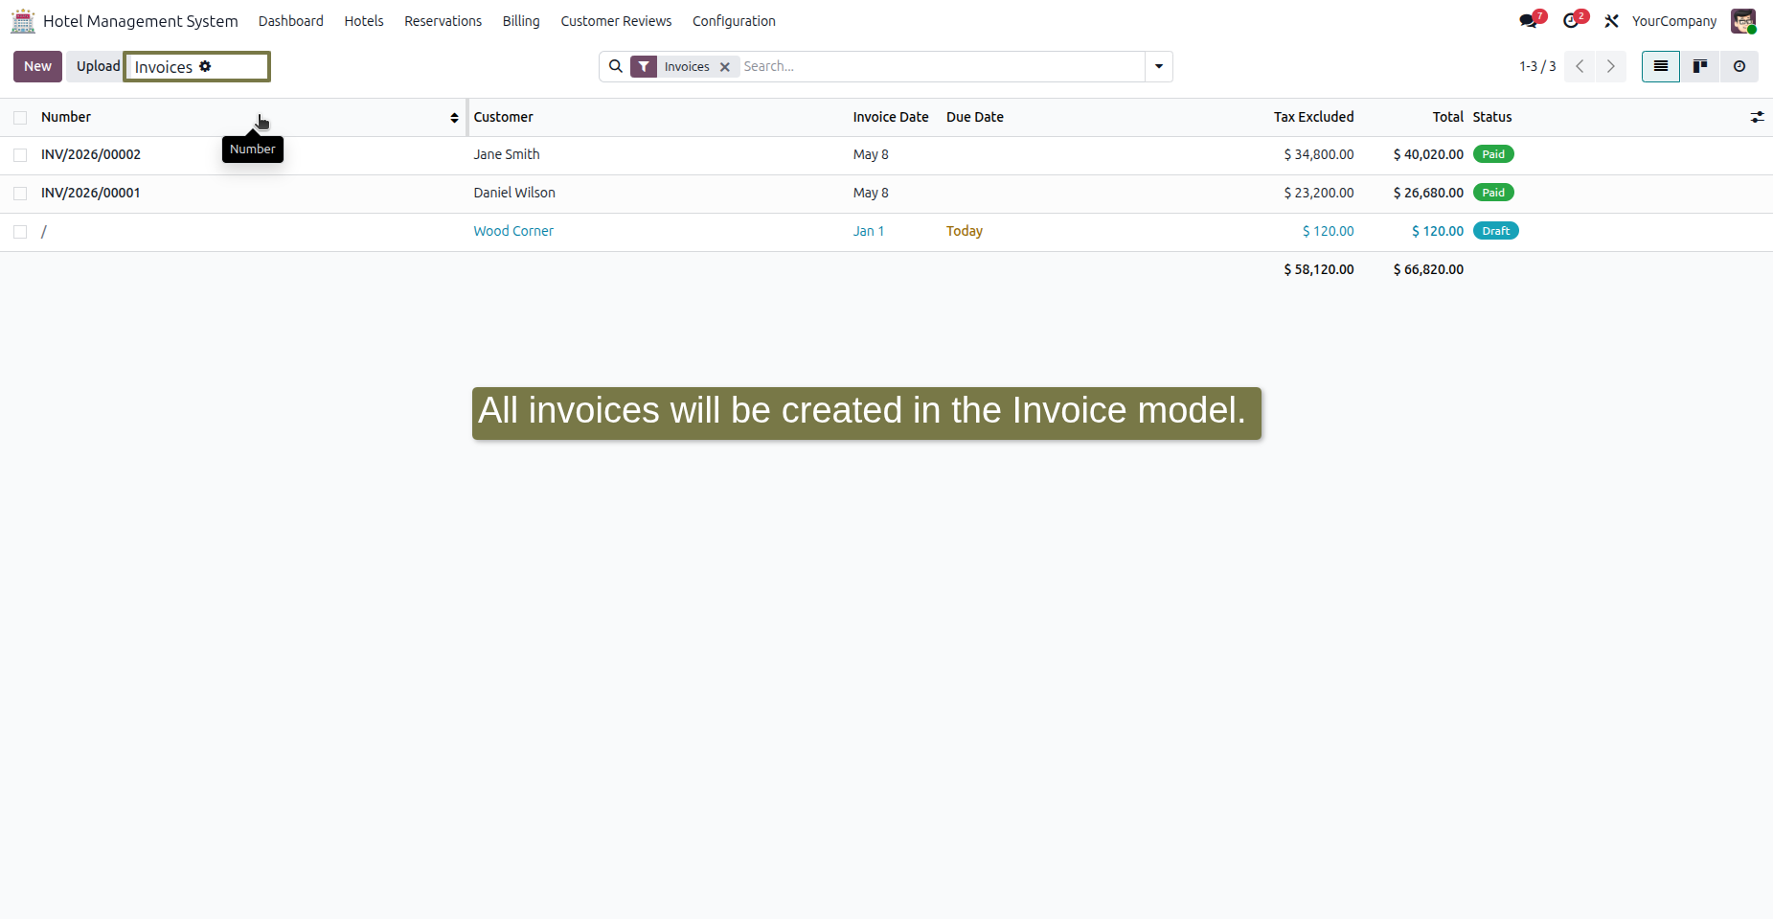Toggle the select-all header checkbox
1773x919 pixels.
click(x=20, y=117)
